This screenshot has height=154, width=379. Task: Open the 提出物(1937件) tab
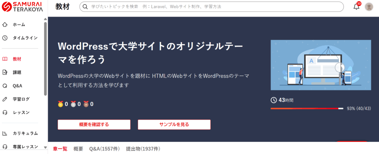(143, 149)
